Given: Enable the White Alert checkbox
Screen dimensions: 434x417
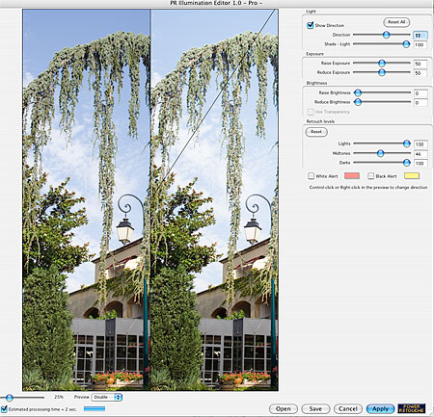Looking at the screenshot, I should click(311, 176).
